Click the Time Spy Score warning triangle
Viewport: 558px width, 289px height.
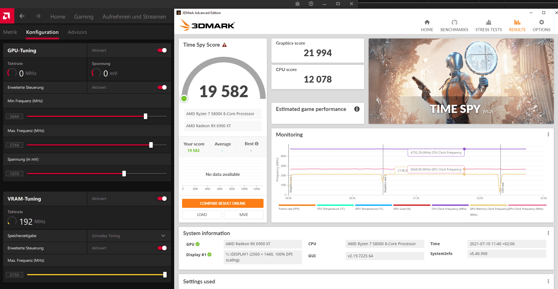pyautogui.click(x=224, y=45)
